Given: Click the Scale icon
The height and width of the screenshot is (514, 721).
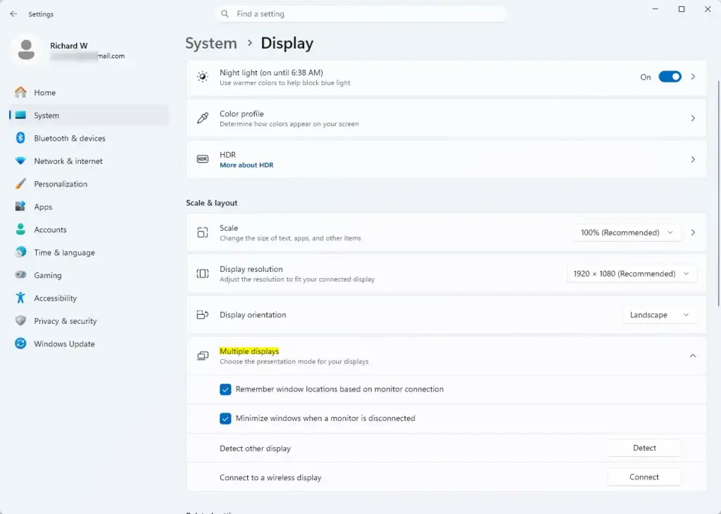Looking at the screenshot, I should pyautogui.click(x=202, y=232).
